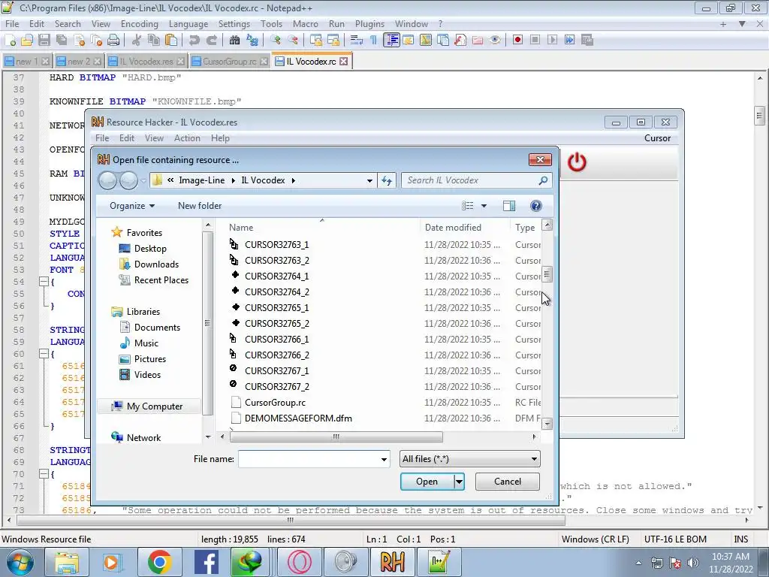This screenshot has height=577, width=769.
Task: Open the address bar path history dropdown
Action: [x=369, y=180]
